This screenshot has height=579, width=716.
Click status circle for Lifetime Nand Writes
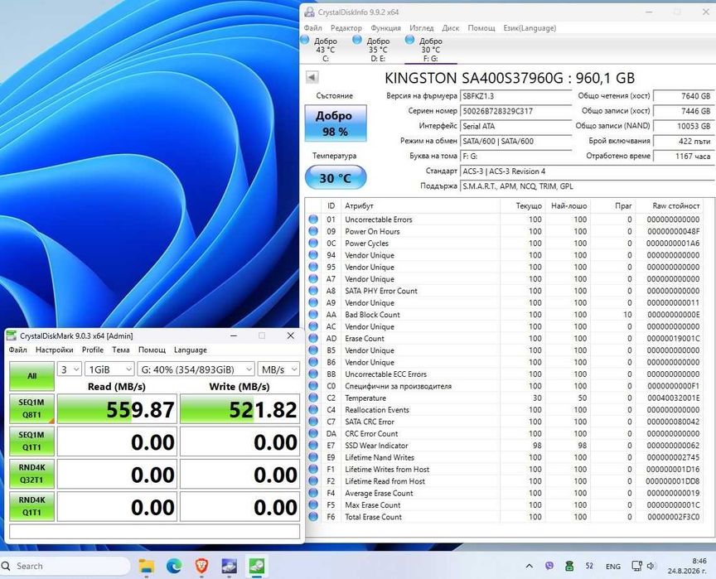(x=313, y=457)
